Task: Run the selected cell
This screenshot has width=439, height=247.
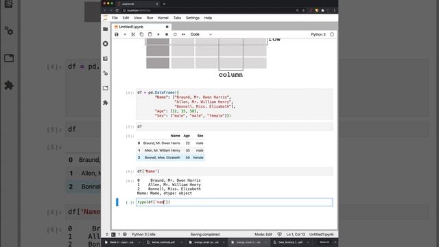Action: point(158,34)
